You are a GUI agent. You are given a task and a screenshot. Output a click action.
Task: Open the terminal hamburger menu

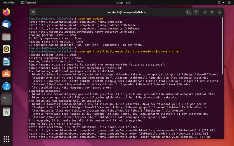197,12
